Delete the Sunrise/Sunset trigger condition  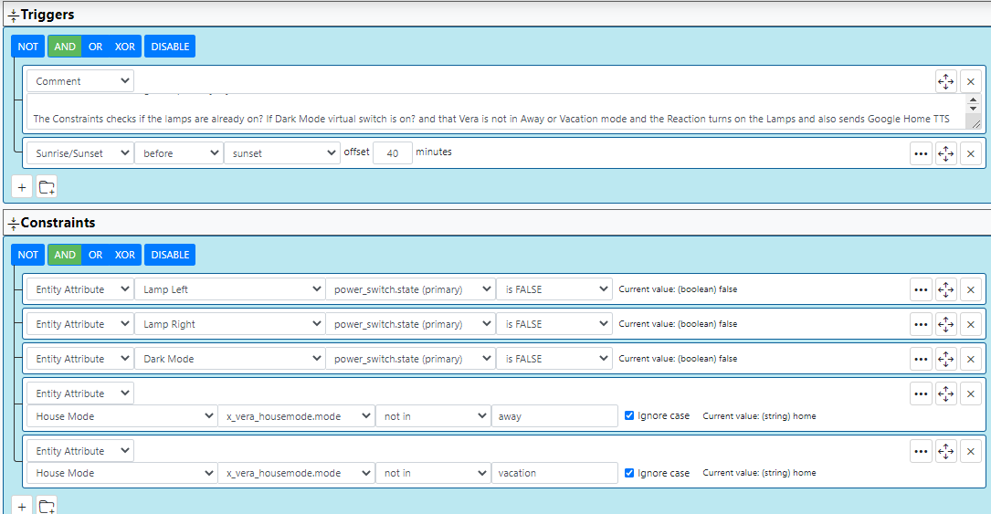click(970, 153)
